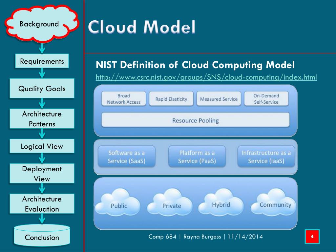This screenshot has width=336, height=252.
Task: Click the red slide number 4 badge
Action: 312,236
